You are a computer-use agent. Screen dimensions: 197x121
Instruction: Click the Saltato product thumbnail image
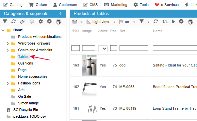89,65
